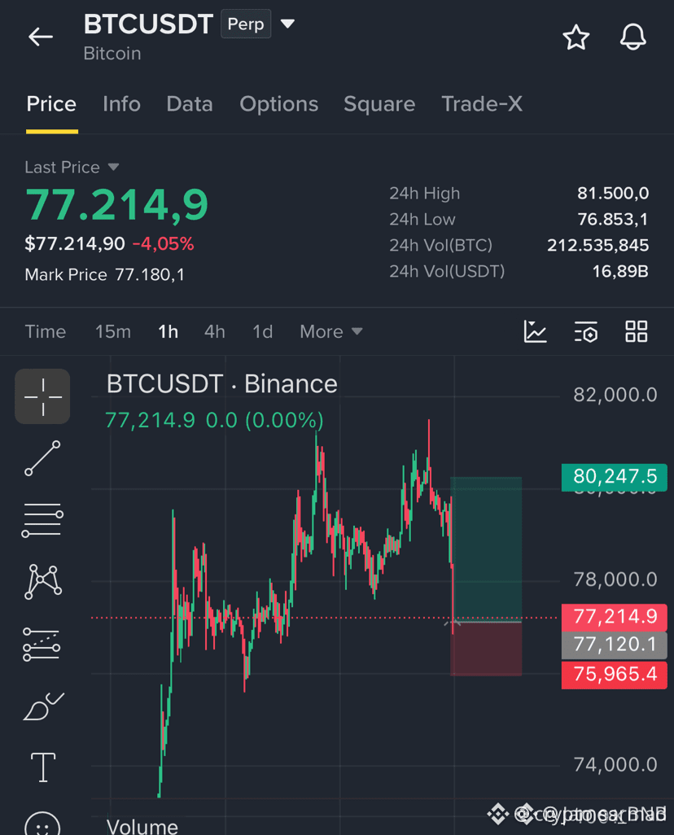
Task: Select the crosshair cursor tool
Action: pyautogui.click(x=42, y=396)
